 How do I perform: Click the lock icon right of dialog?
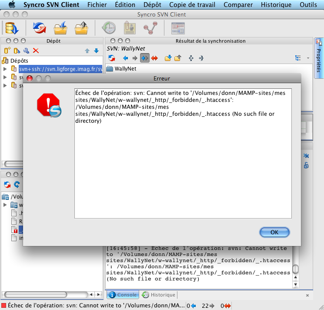tap(306, 165)
